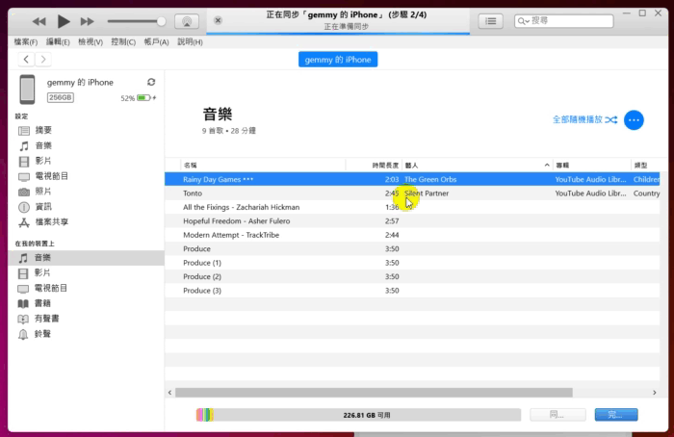Toggle 全部隨機播放 shuffle playback

[x=583, y=119]
